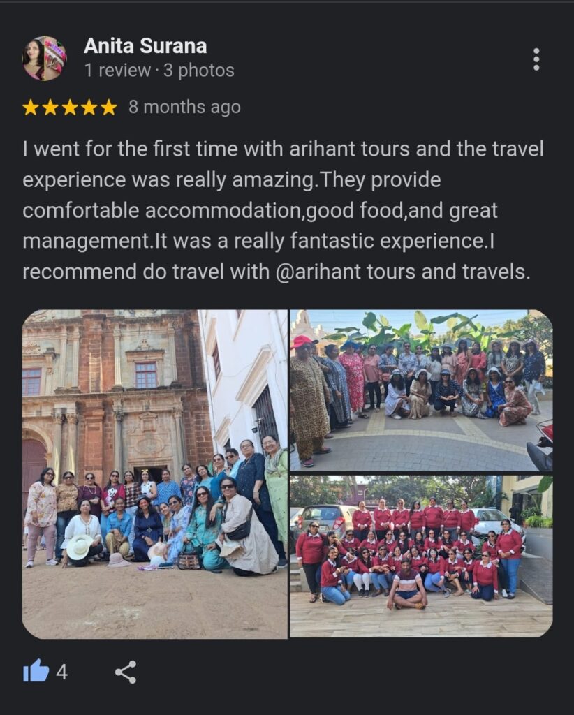574x715 pixels.
Task: Select the first yellow rating star
Action: (x=31, y=108)
